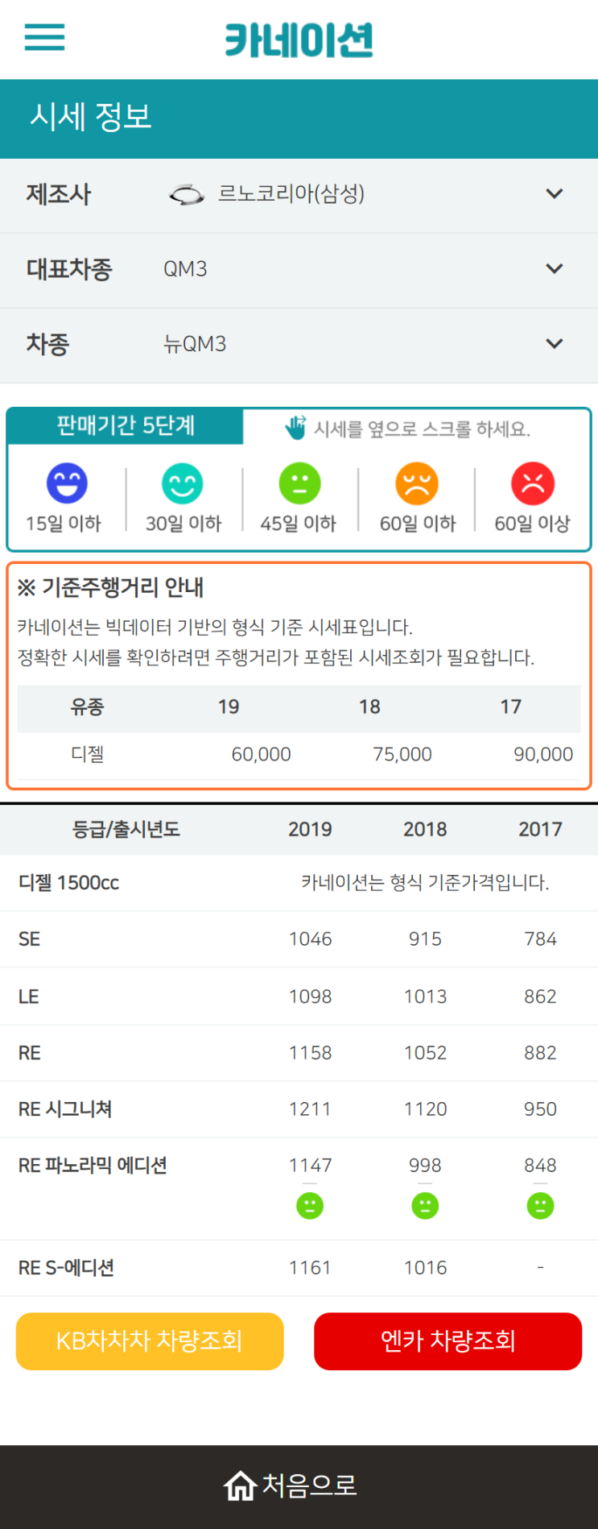598x1529 pixels.
Task: Tap RE 2017 price 882
Action: 540,1053
